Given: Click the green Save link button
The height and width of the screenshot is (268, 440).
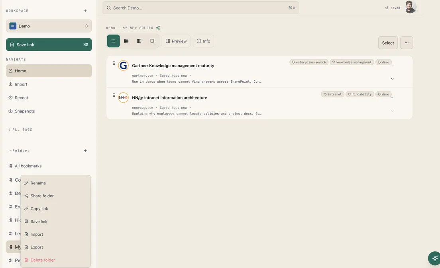Looking at the screenshot, I should click(49, 45).
